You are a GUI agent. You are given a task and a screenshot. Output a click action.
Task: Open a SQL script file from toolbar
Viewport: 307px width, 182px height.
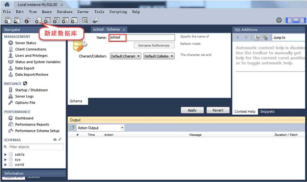[17, 20]
